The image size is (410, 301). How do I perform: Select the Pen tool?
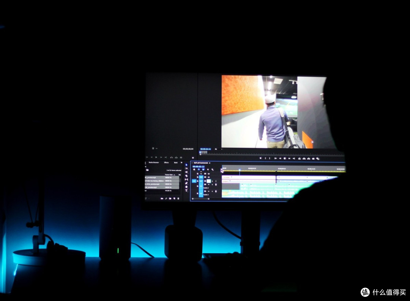[x=186, y=183]
